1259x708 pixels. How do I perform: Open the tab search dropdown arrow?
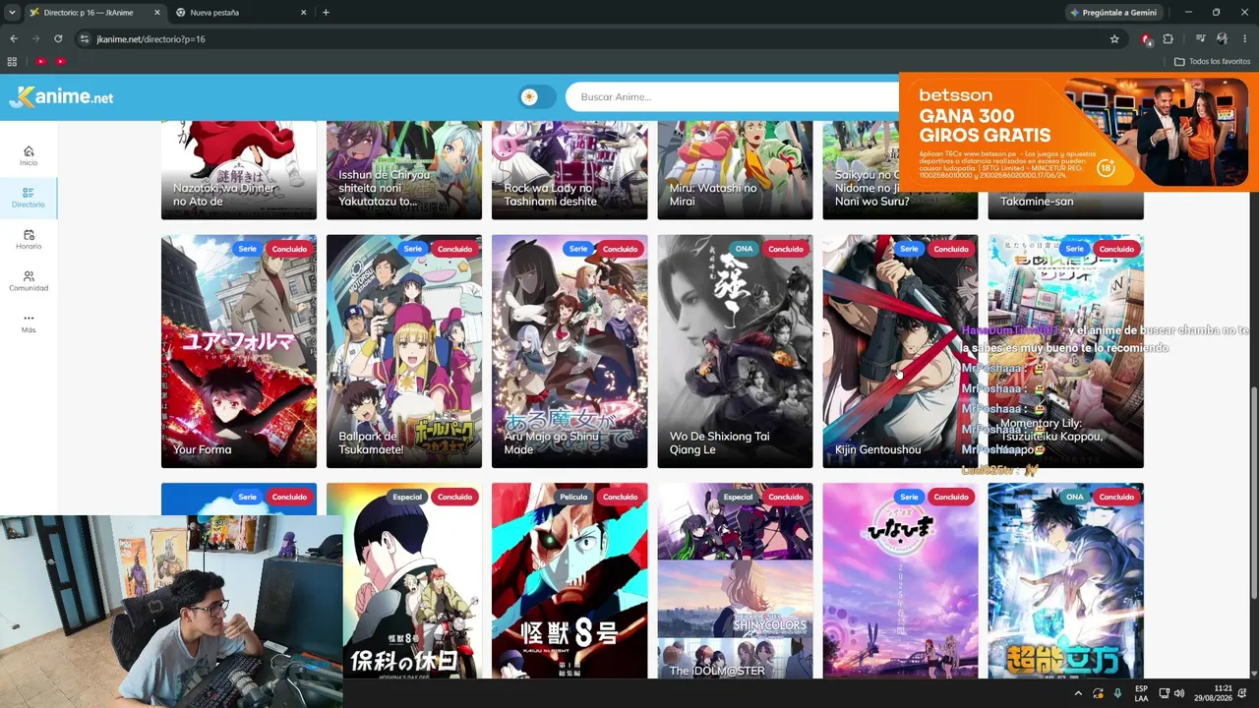(x=12, y=13)
